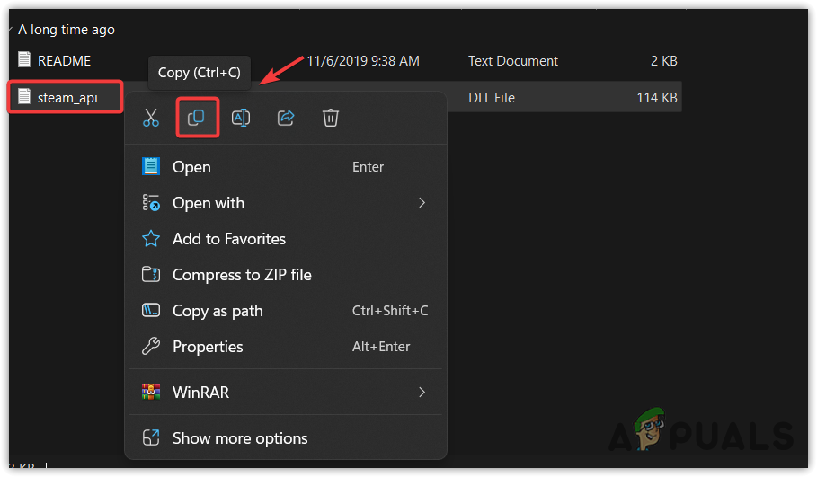Click the path icon beside Copy as path
The width and height of the screenshot is (817, 477).
tap(151, 310)
